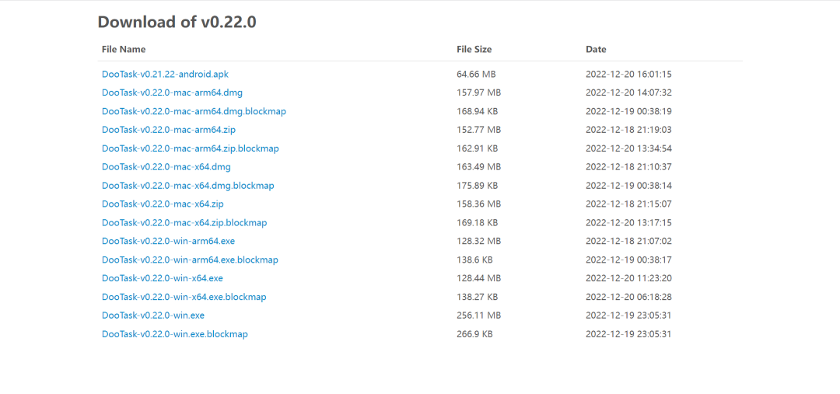
Task: Click the 256.11 MB file size cell
Action: tap(478, 316)
